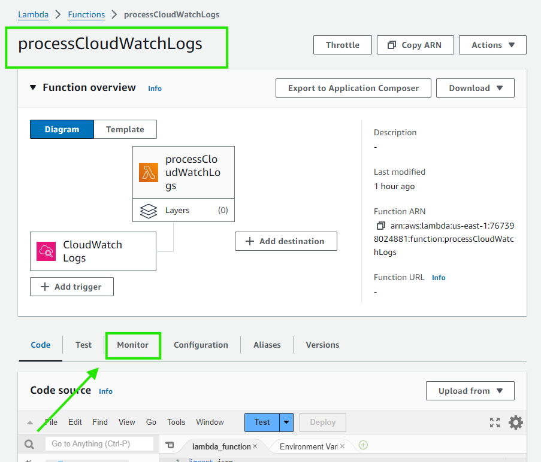The image size is (541, 462).
Task: Click the Throttle button
Action: click(x=342, y=44)
